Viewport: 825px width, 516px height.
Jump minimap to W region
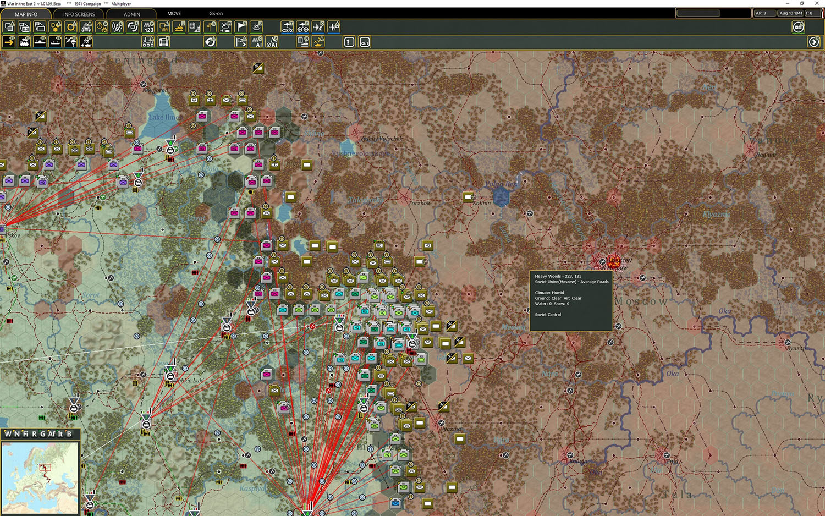pyautogui.click(x=8, y=434)
